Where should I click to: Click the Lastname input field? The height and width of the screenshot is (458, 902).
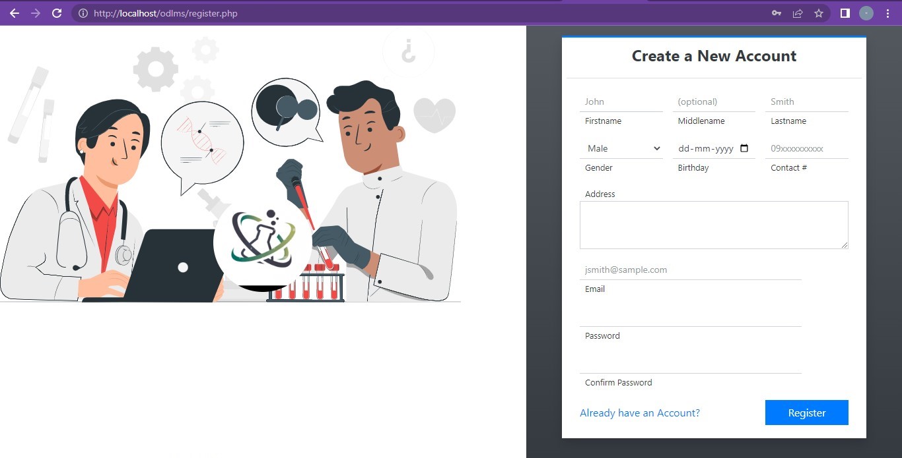point(807,101)
